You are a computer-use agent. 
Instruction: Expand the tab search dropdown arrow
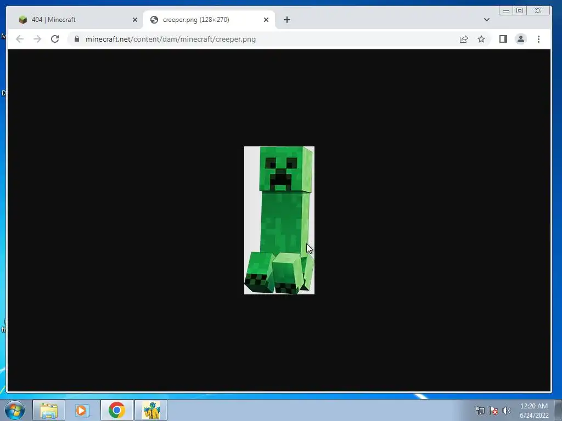point(486,20)
